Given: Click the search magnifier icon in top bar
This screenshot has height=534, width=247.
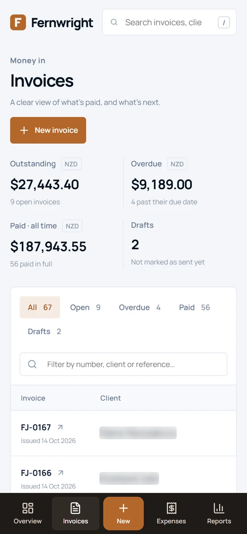Looking at the screenshot, I should coord(114,22).
